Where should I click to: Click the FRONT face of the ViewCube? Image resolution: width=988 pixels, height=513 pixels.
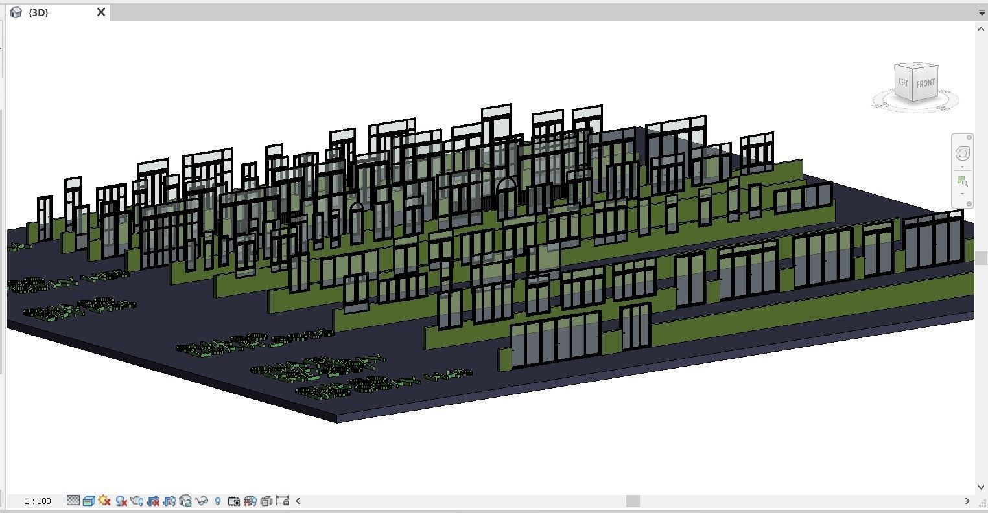coord(925,84)
